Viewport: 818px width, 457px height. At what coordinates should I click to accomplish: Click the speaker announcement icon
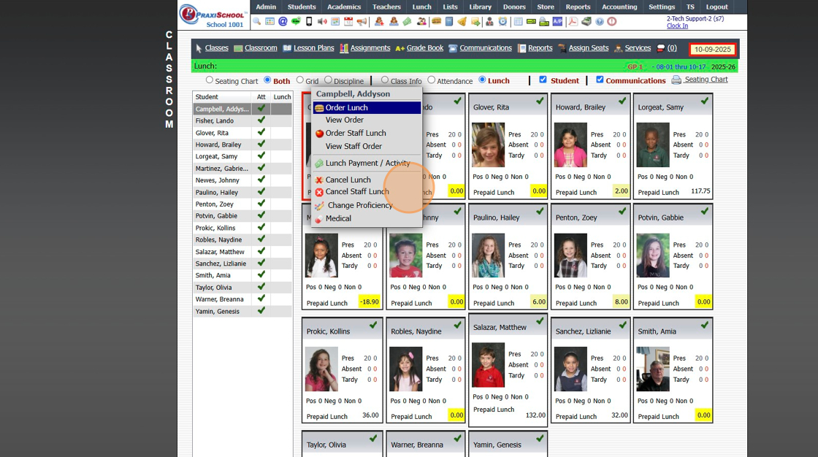[x=322, y=21]
